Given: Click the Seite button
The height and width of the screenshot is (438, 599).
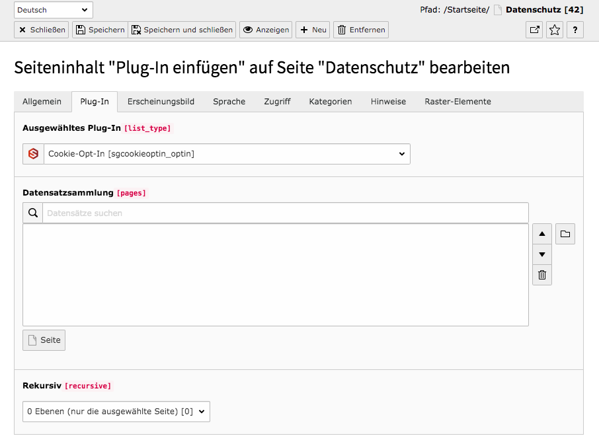Looking at the screenshot, I should click(x=44, y=340).
